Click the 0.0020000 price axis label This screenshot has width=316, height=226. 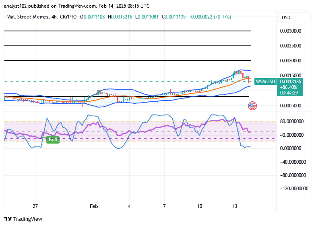click(x=291, y=61)
